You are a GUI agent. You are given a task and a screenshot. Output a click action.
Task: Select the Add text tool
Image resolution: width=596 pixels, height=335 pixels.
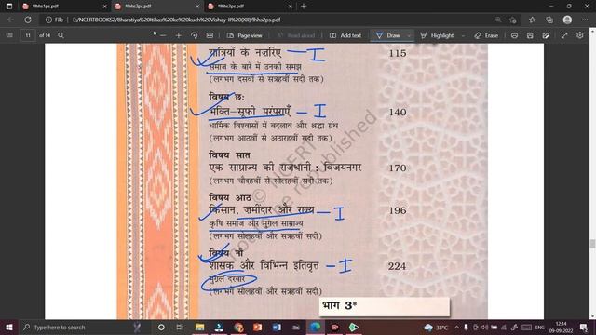click(x=345, y=35)
